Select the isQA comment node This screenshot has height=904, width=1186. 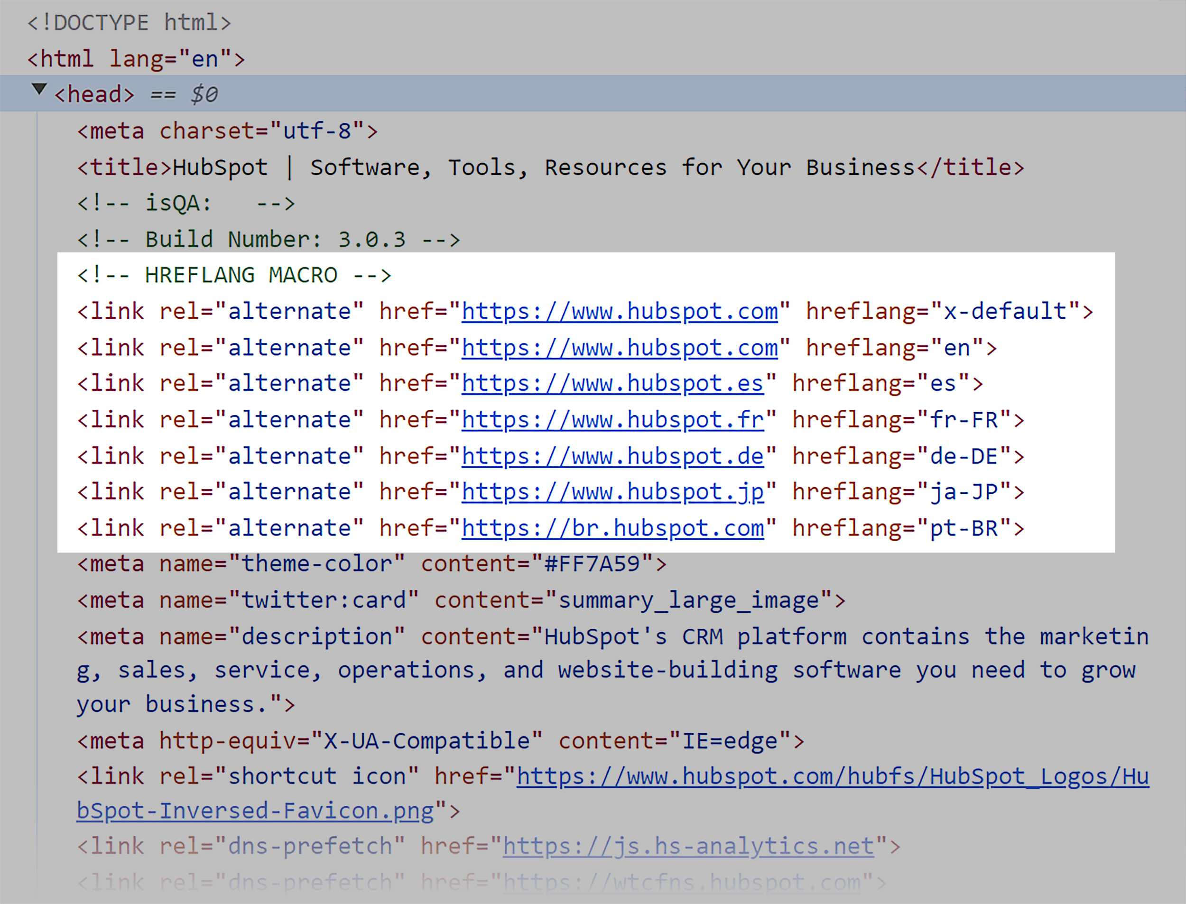click(186, 203)
